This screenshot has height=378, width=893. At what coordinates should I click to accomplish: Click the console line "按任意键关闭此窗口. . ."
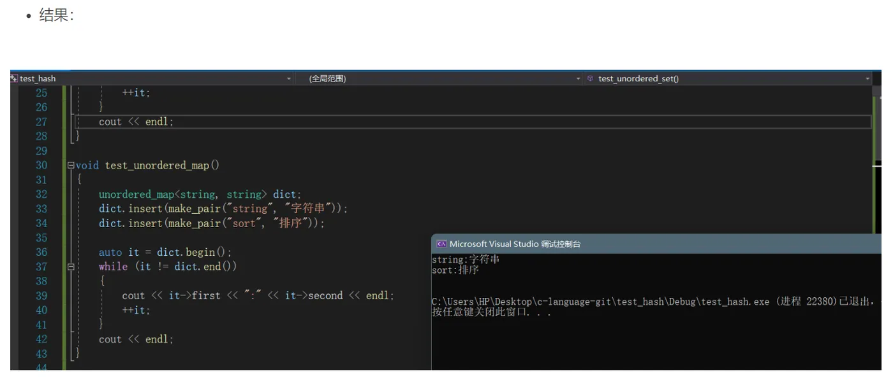[x=492, y=312]
